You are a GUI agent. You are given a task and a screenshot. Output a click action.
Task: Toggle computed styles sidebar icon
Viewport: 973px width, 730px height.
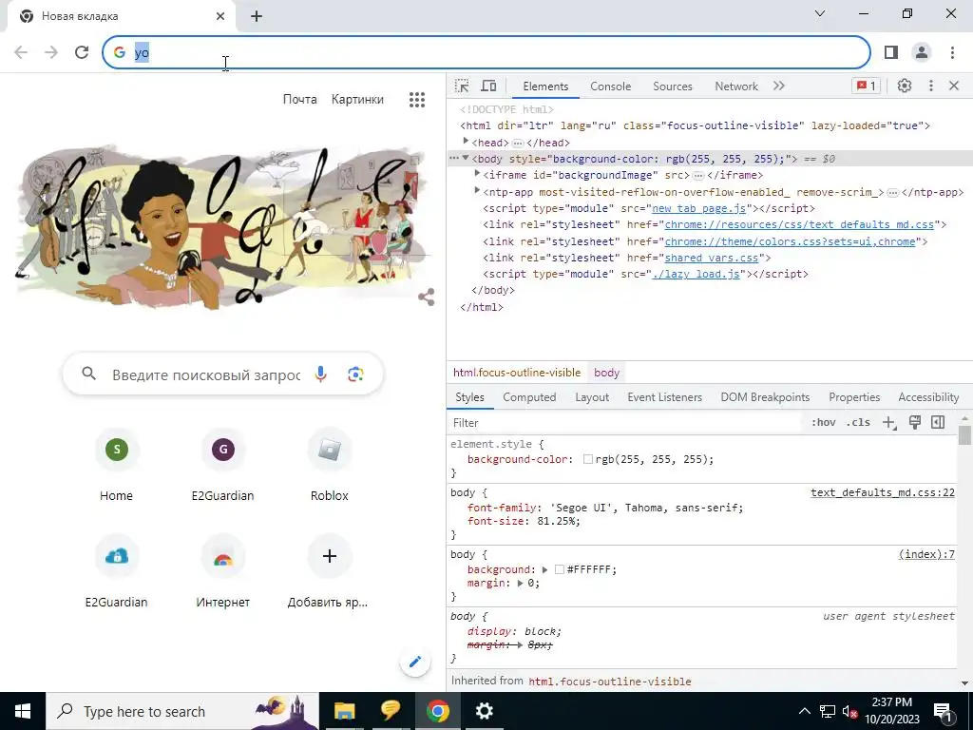coord(938,423)
